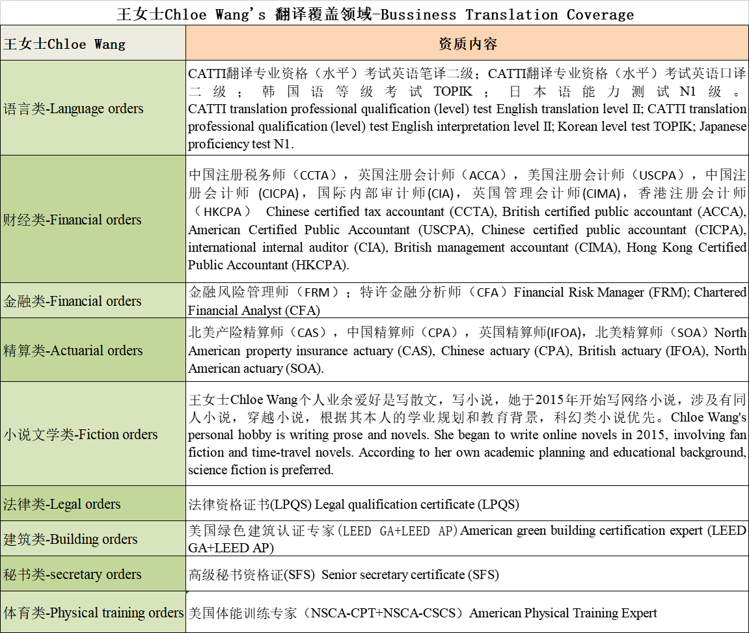The width and height of the screenshot is (749, 633).
Task: Click the '财经类-Financial orders' row label
Action: pos(93,220)
